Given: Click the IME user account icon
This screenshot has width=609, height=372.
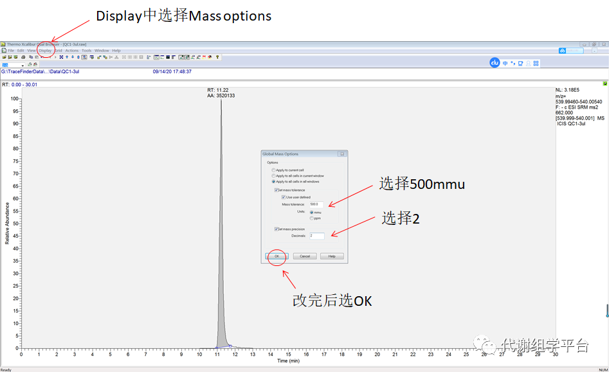Looking at the screenshot, I should [528, 63].
